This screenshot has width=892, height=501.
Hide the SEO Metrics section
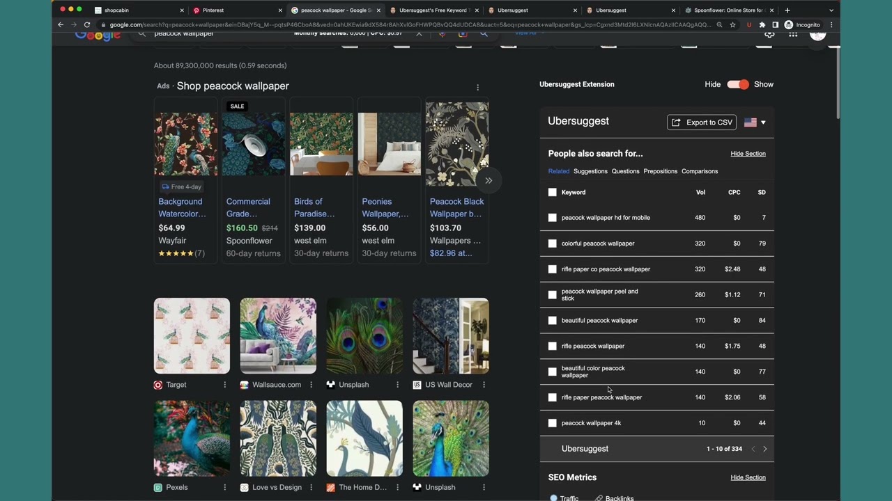[748, 477]
